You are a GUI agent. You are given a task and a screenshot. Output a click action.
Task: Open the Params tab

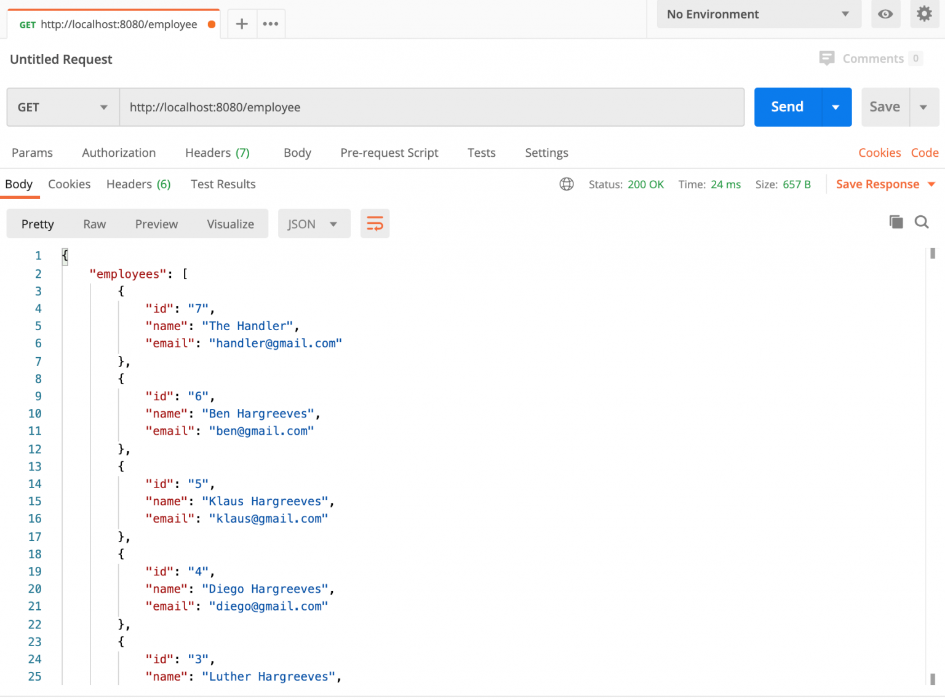click(x=32, y=152)
